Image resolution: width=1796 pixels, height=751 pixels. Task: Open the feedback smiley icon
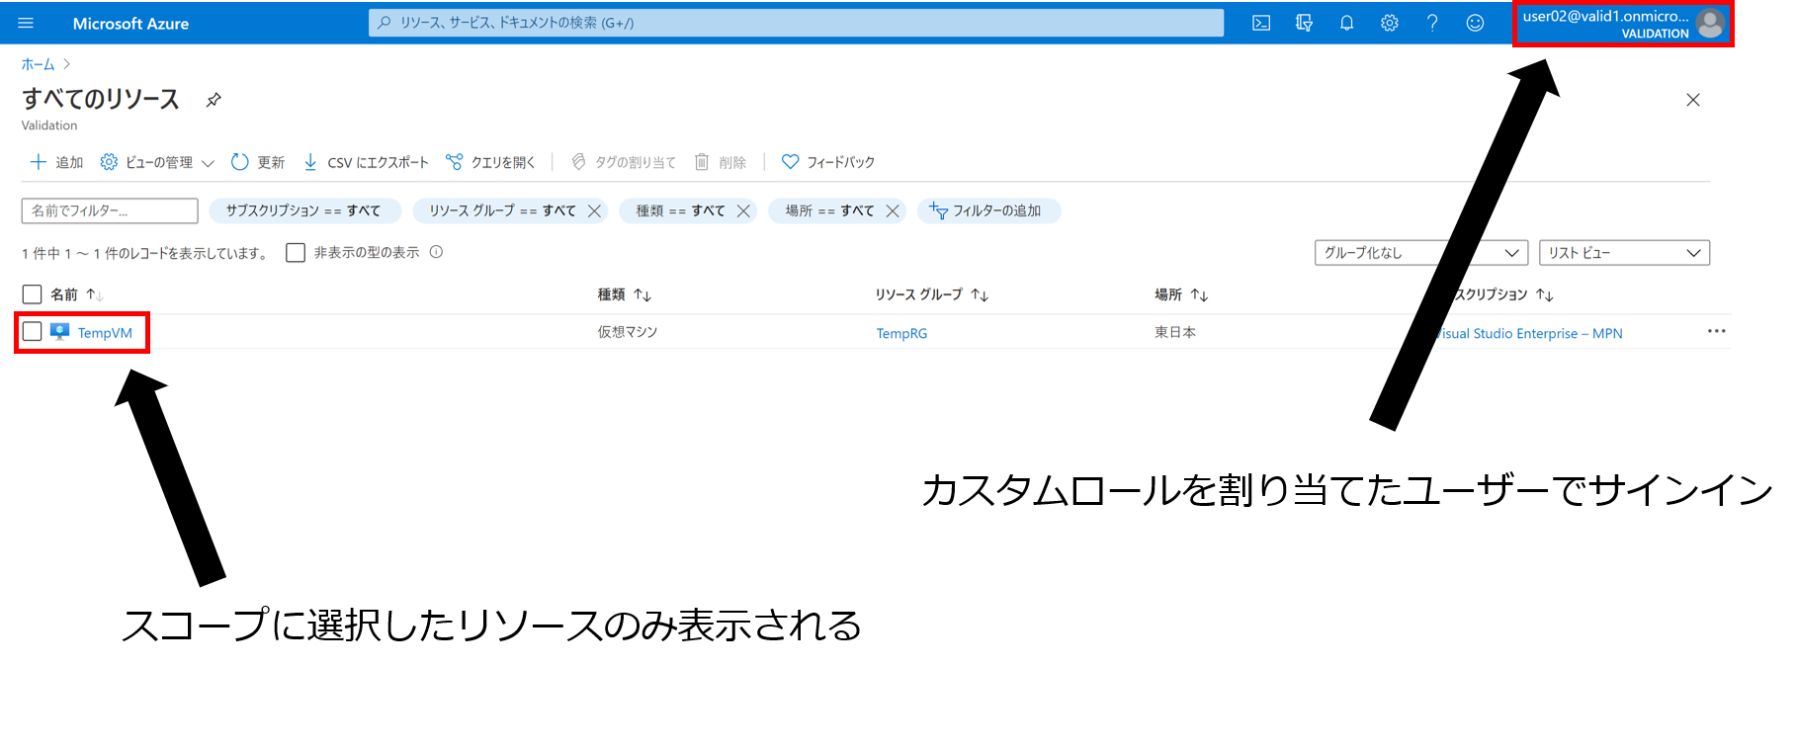click(1475, 23)
